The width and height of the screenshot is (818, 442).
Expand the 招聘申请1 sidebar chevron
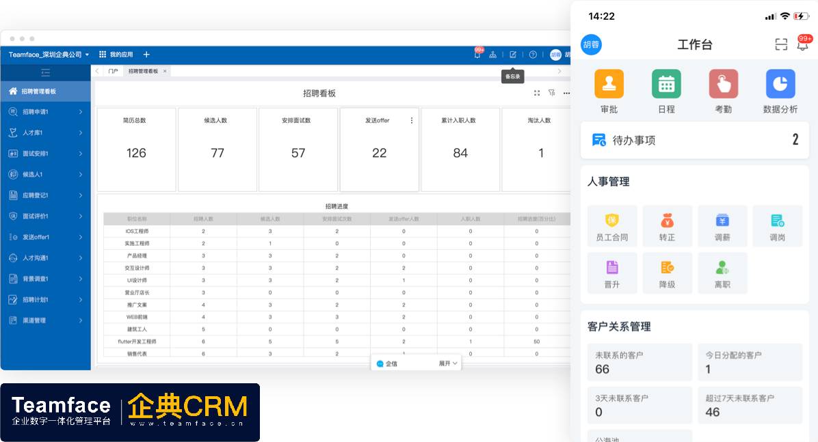coord(81,111)
